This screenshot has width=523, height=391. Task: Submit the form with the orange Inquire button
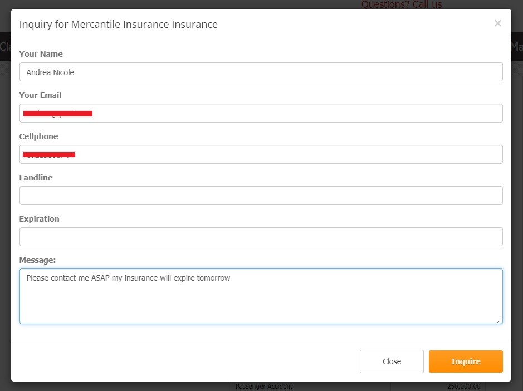tap(466, 361)
